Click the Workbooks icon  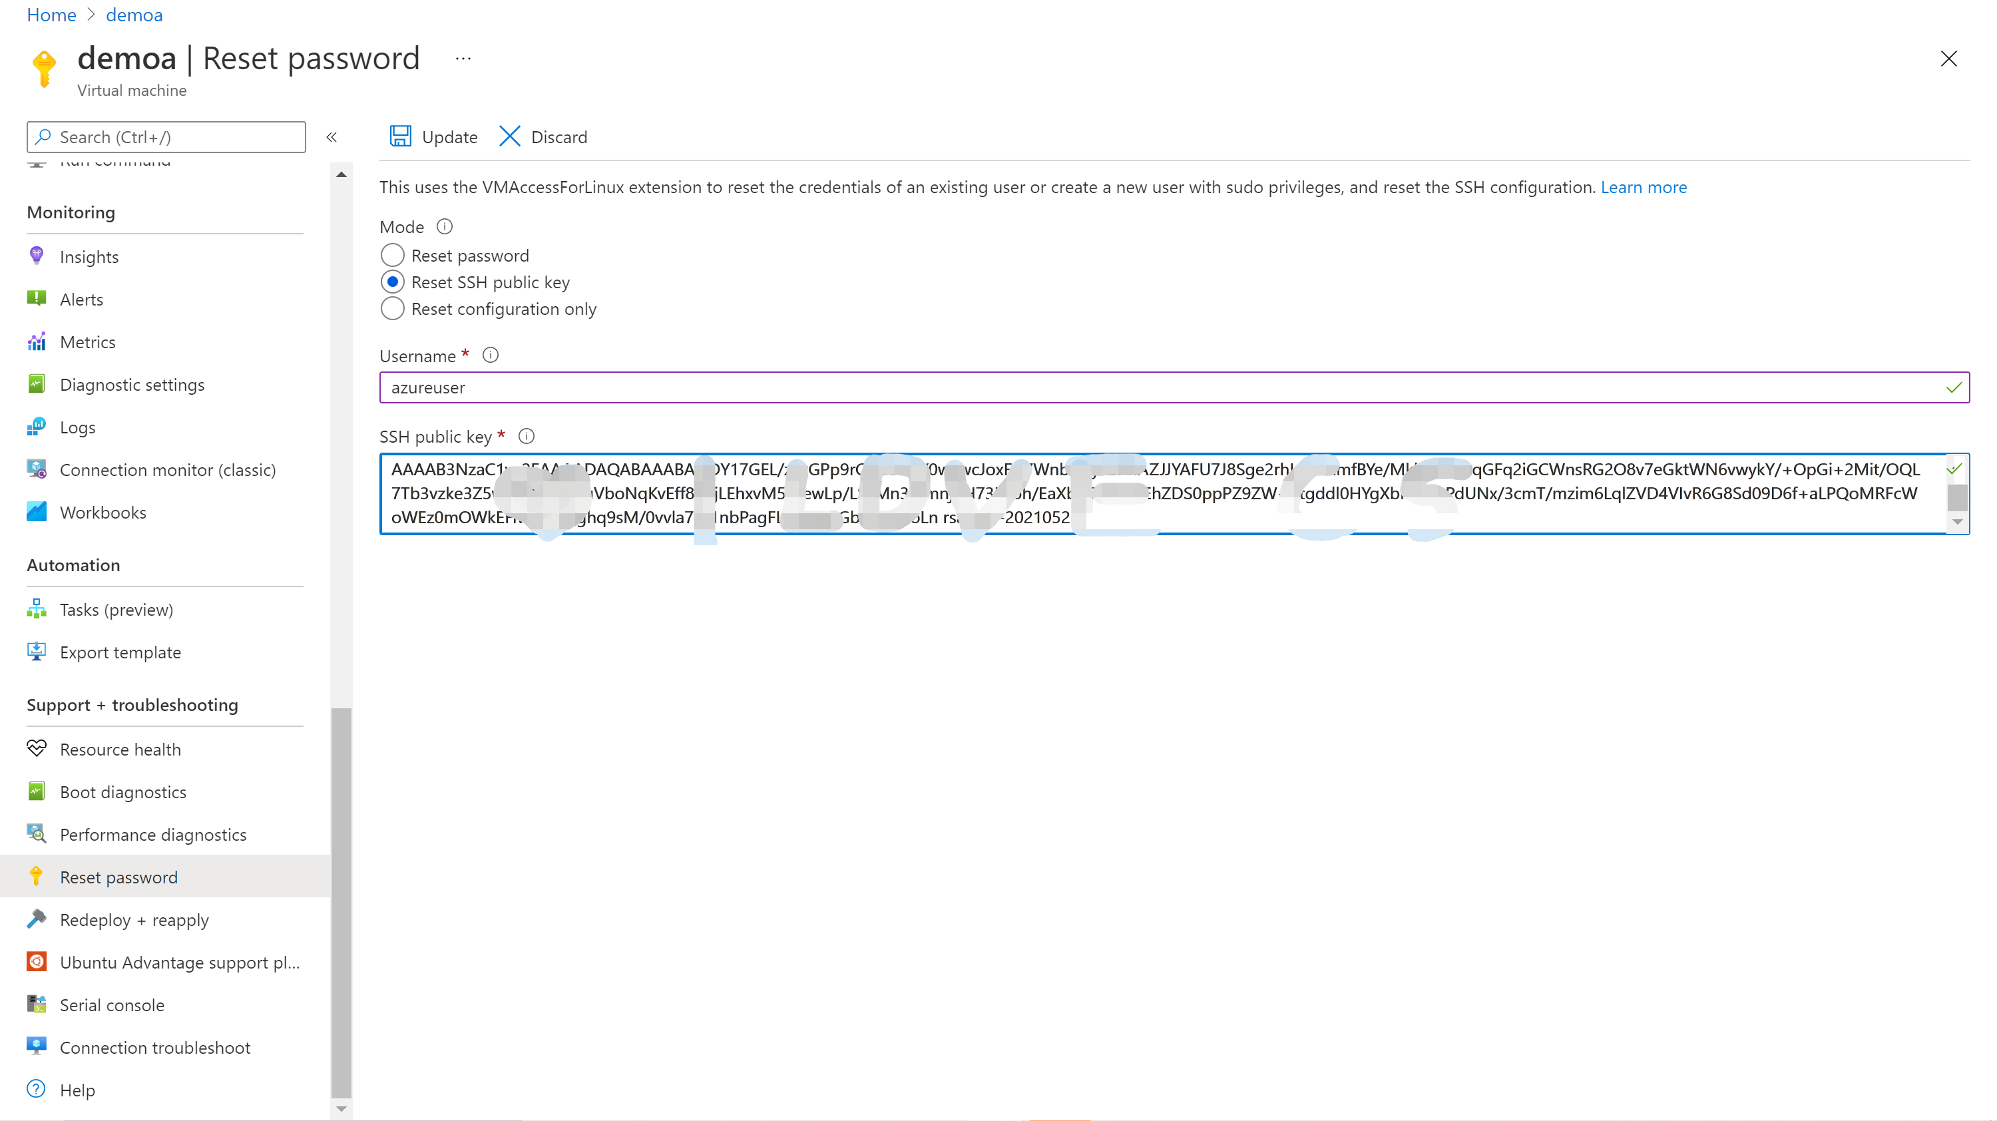tap(37, 512)
